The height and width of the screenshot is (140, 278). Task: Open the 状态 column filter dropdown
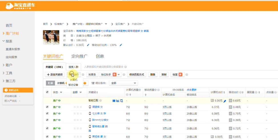[61, 93]
